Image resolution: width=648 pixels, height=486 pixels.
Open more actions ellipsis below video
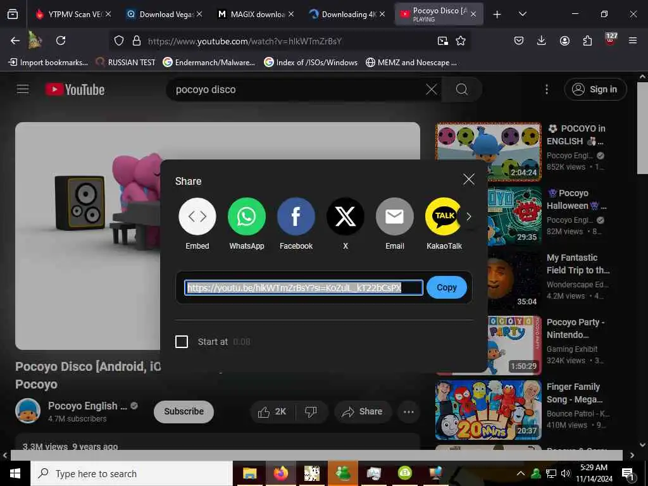(408, 411)
